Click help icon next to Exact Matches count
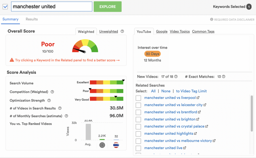Image resolution: width=256 pixels, height=158 pixels. click(224, 77)
